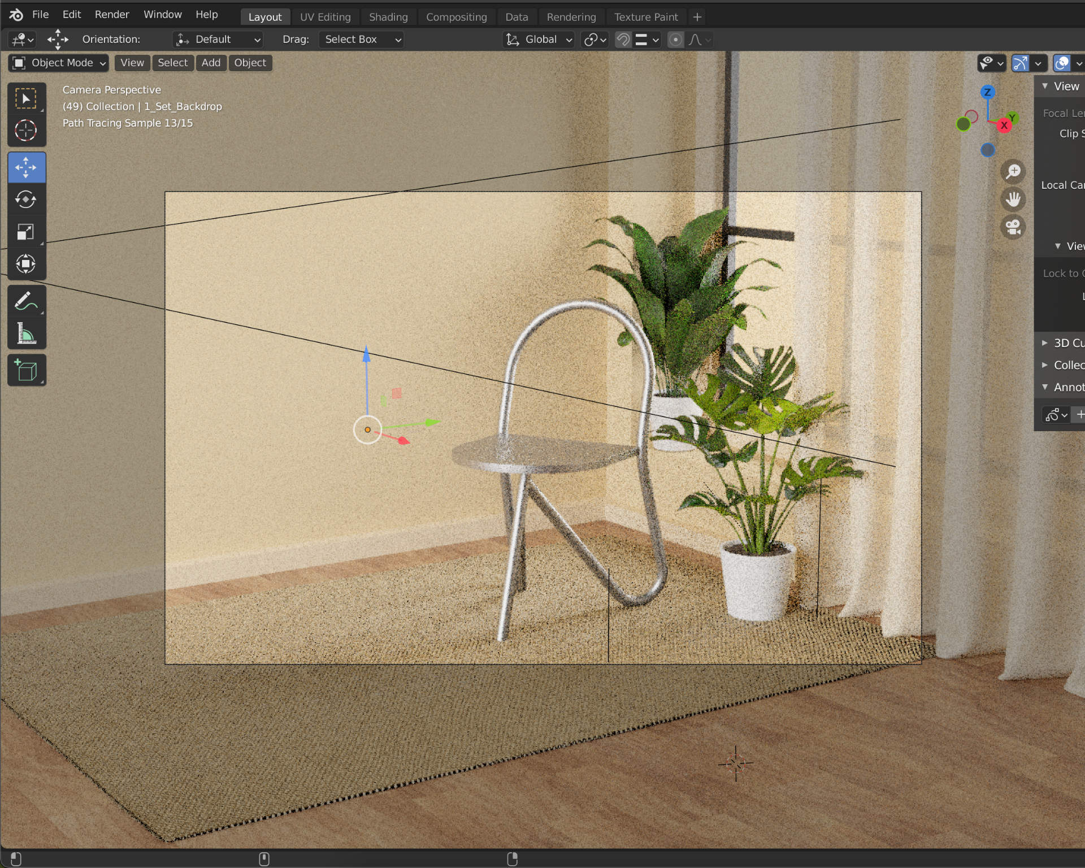
Task: Select the Cursor tool in toolbar
Action: 26,131
